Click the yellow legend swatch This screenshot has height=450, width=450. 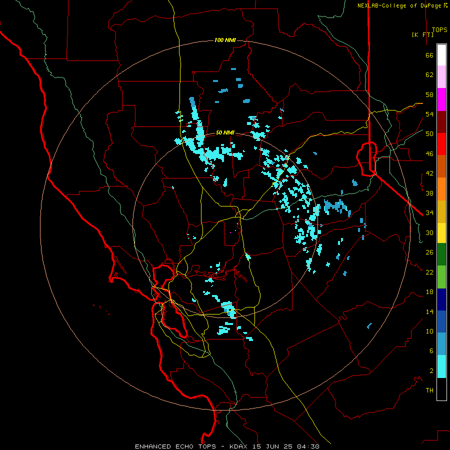click(x=441, y=233)
